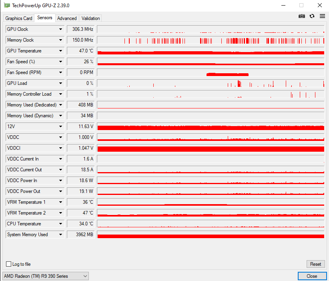Click the GPU Clock history graph

pyautogui.click(x=211, y=29)
